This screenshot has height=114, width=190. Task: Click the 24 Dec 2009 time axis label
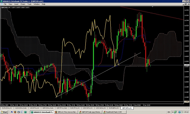(x=4, y=105)
